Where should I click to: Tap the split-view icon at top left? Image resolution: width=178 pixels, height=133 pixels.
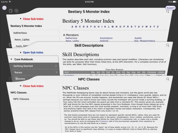(x=4, y=8)
